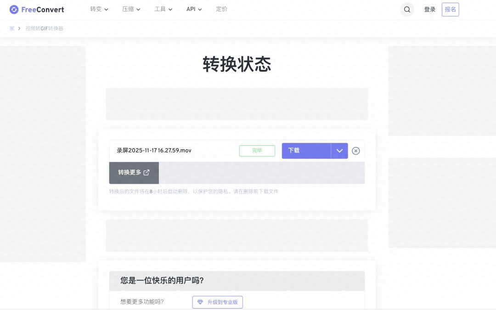Open the 压缩 dropdown menu
The image size is (496, 310).
(x=131, y=9)
